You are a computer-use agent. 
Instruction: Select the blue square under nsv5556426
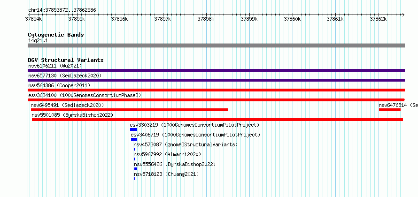136,169
